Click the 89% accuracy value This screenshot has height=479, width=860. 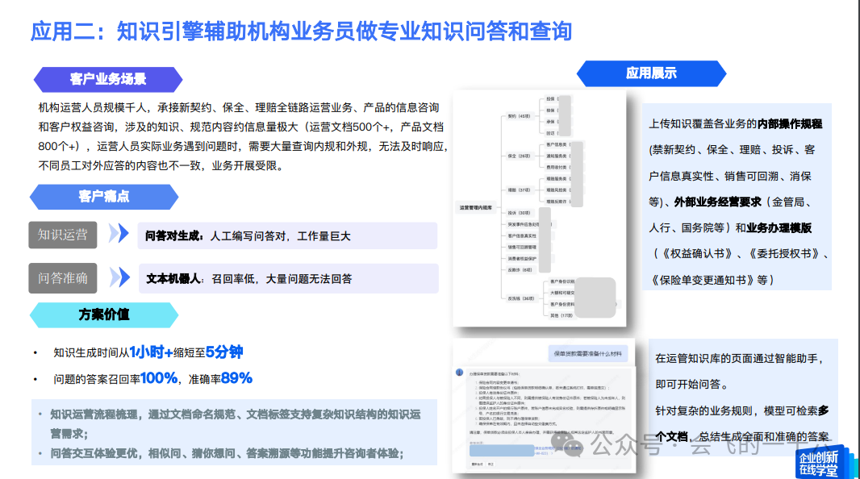[236, 378]
